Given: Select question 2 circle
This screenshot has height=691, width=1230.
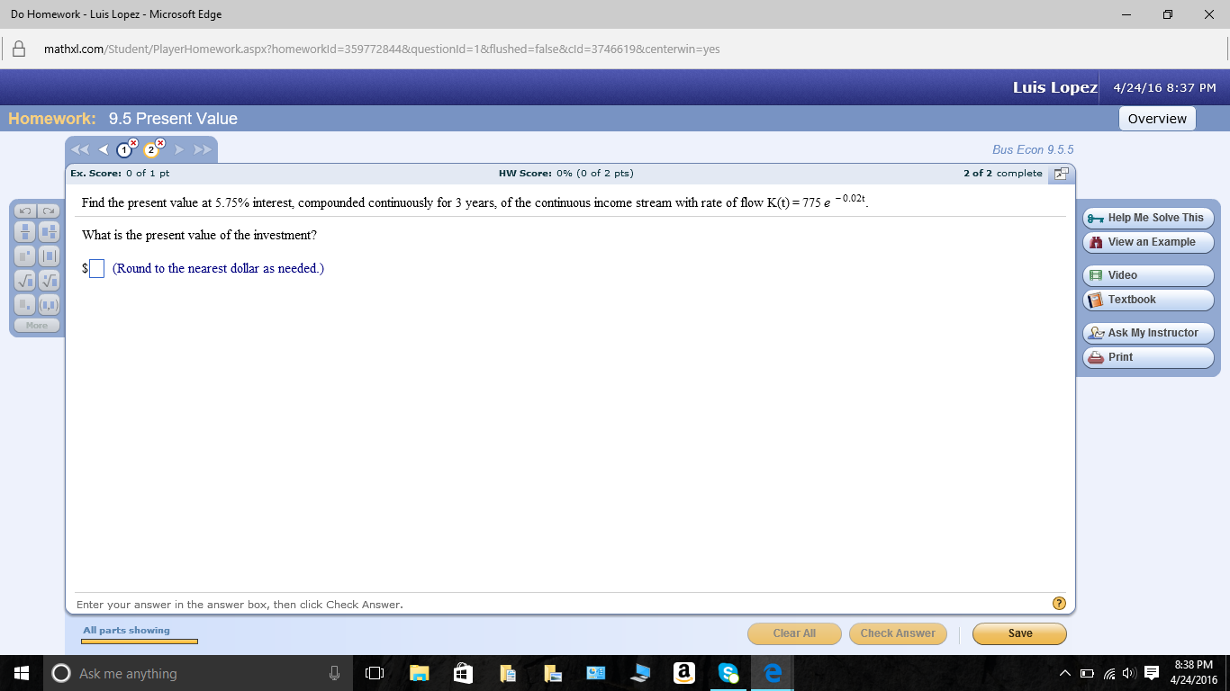Looking at the screenshot, I should [x=151, y=149].
